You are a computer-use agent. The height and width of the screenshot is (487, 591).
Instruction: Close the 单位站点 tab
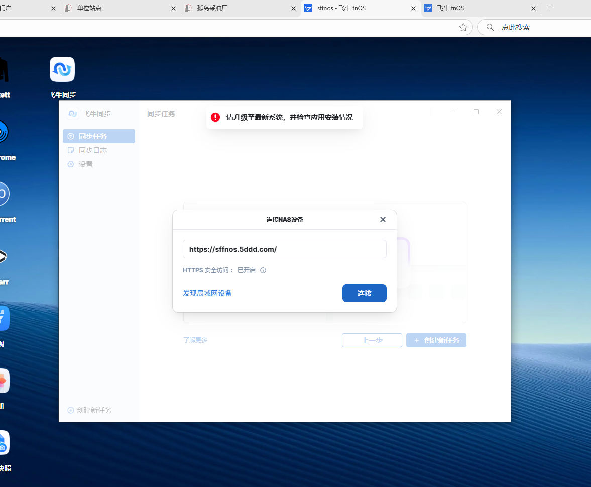coord(173,9)
